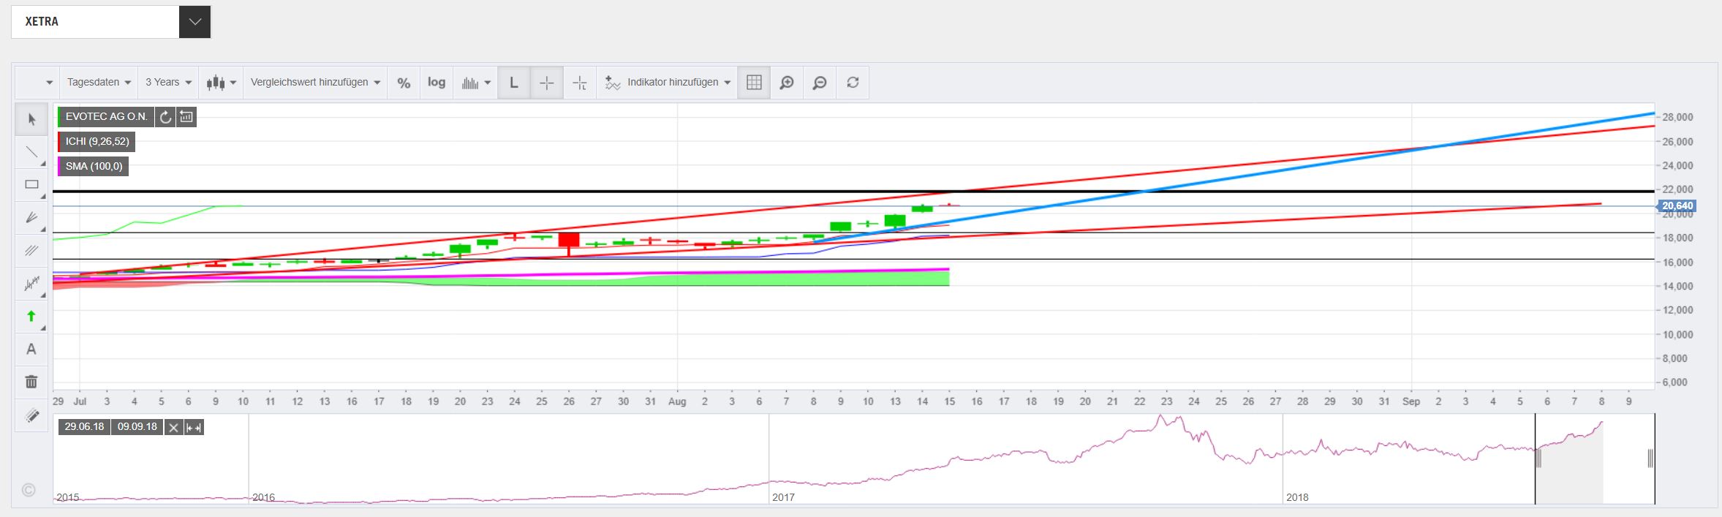Click the thick black horizontal resistance line

click(853, 192)
